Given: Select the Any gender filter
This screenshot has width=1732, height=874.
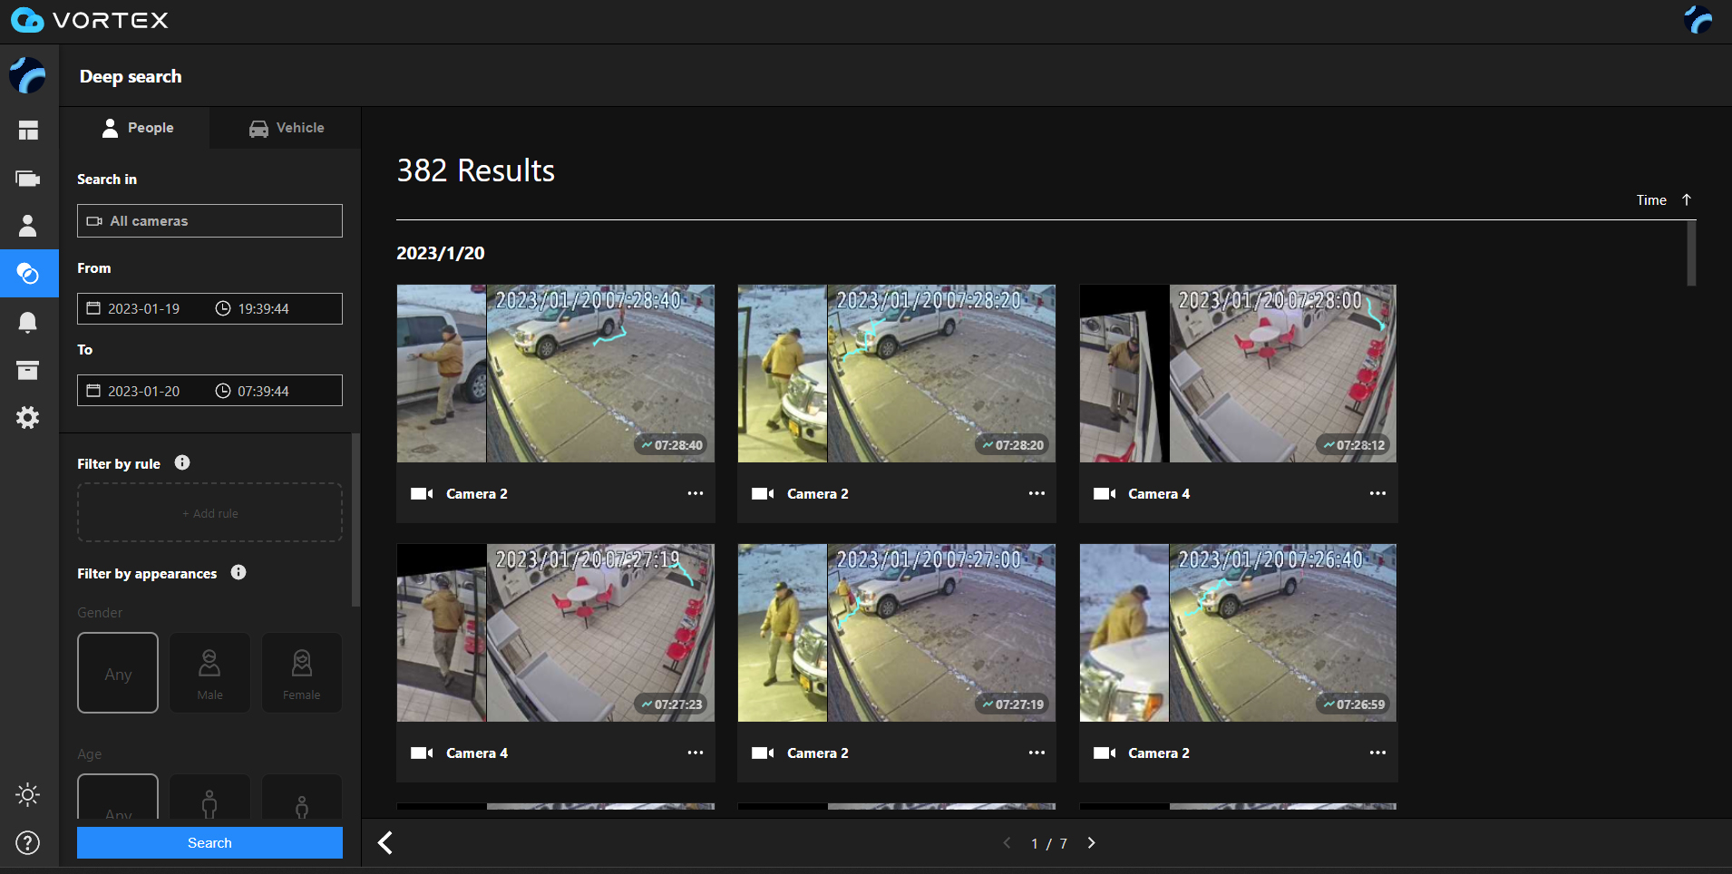Looking at the screenshot, I should pos(118,673).
